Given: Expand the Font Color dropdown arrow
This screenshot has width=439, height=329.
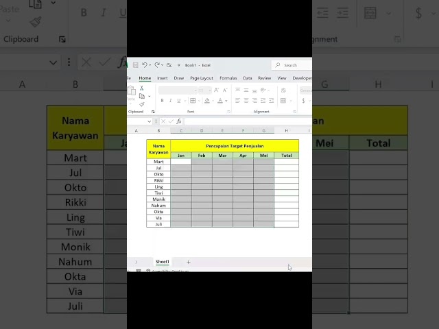Looking at the screenshot, I should pos(226,101).
